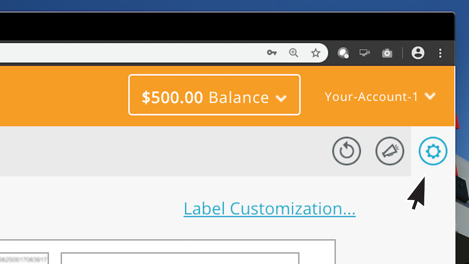469x264 pixels.
Task: Open the Label Customization link
Action: pyautogui.click(x=269, y=209)
